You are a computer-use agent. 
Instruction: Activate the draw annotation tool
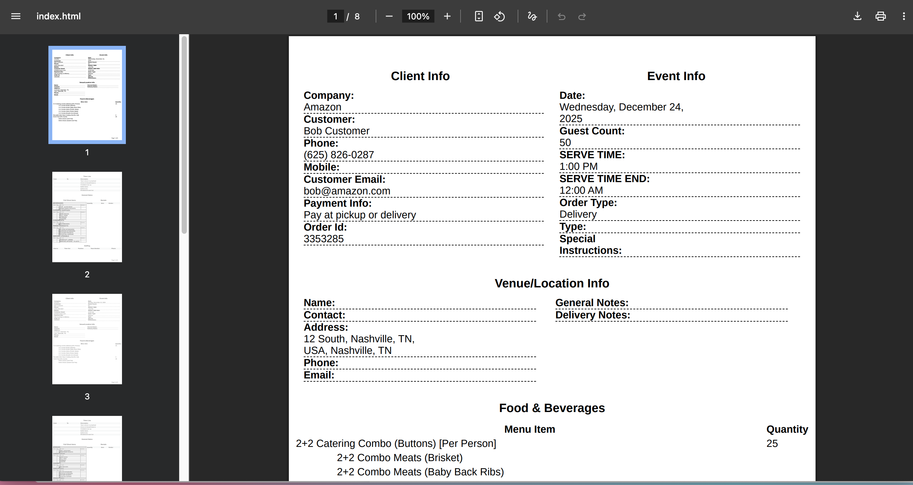532,16
